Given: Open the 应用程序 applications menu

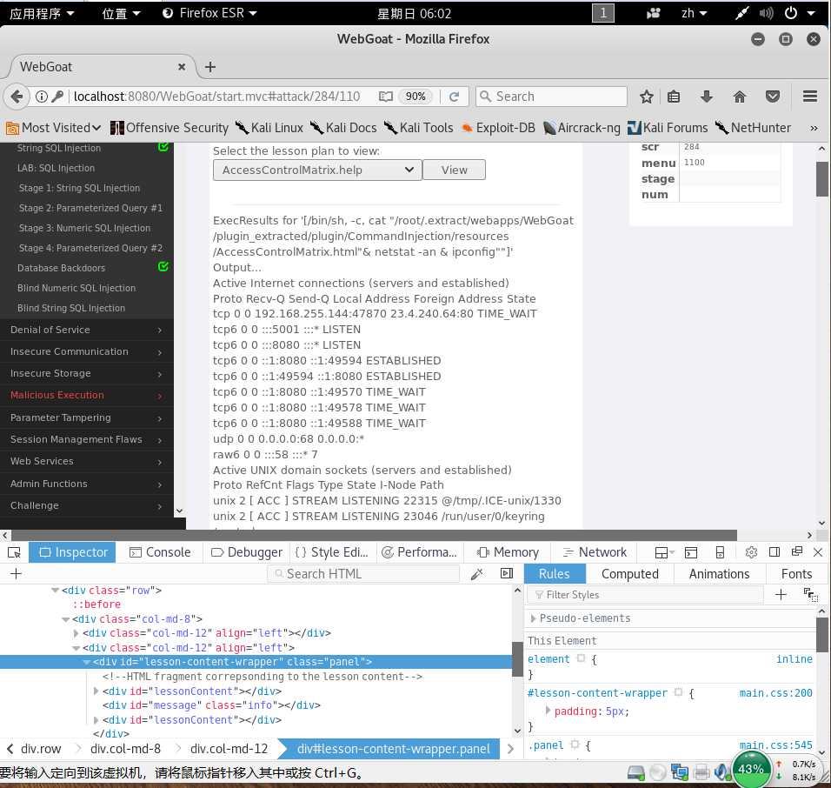Looking at the screenshot, I should pyautogui.click(x=42, y=13).
